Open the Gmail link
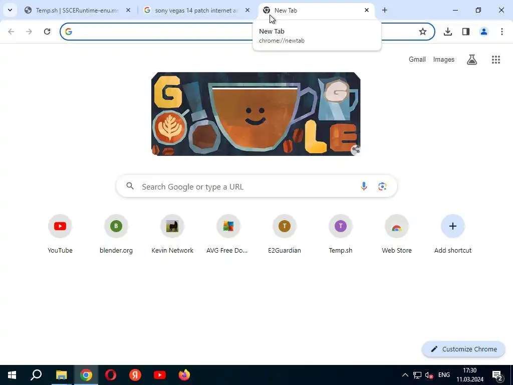 (x=417, y=59)
